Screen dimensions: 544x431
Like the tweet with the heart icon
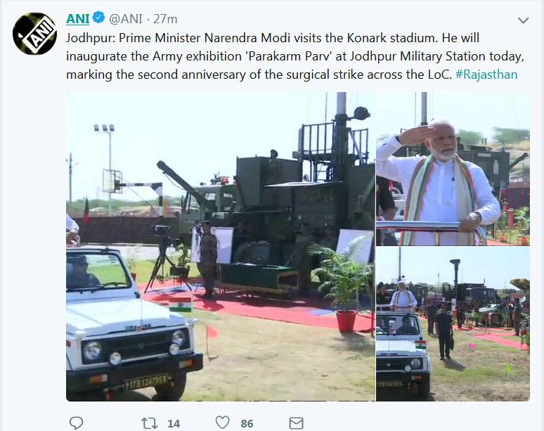(222, 423)
